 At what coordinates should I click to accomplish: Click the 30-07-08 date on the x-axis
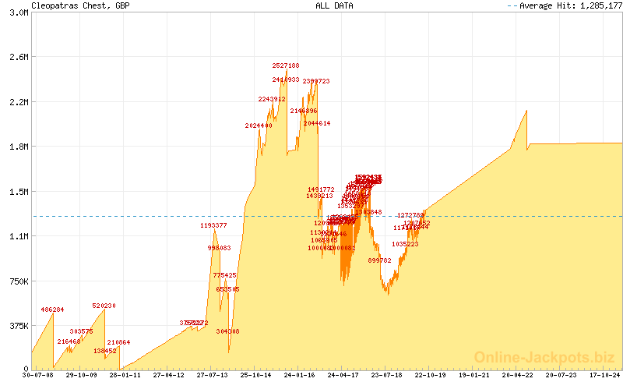point(37,375)
